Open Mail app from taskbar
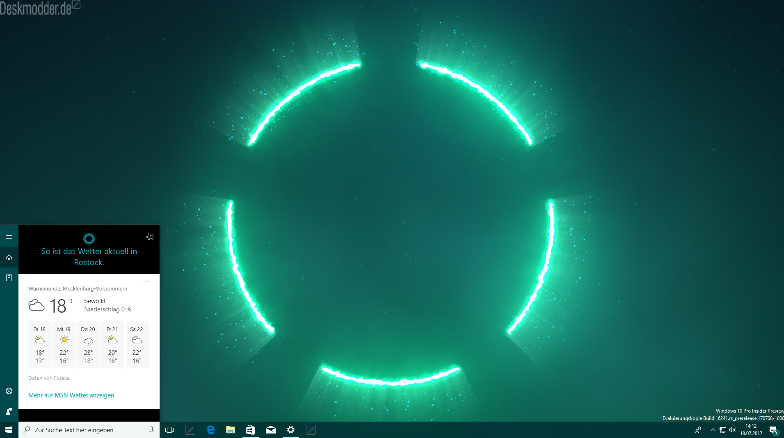The width and height of the screenshot is (784, 438). tap(271, 430)
